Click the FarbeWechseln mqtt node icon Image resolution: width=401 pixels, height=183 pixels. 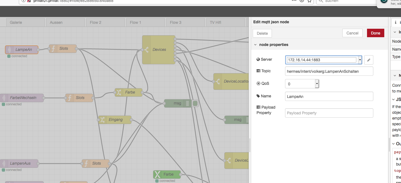click(4, 98)
